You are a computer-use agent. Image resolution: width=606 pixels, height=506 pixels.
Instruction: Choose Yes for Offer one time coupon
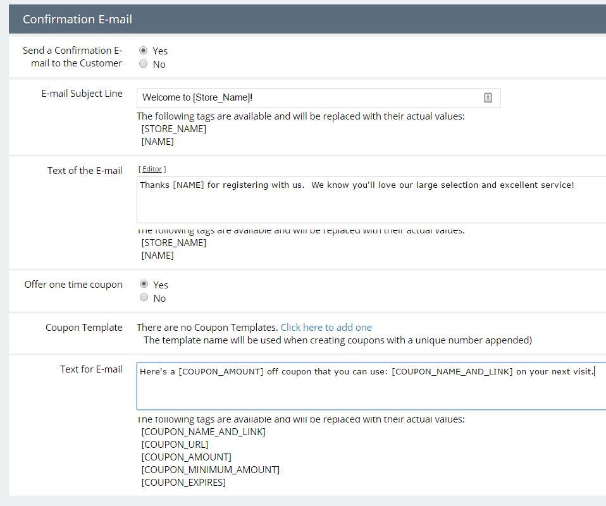point(144,284)
